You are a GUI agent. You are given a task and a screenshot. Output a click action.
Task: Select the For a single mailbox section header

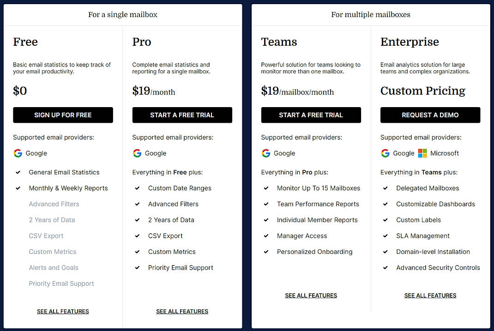pos(122,14)
